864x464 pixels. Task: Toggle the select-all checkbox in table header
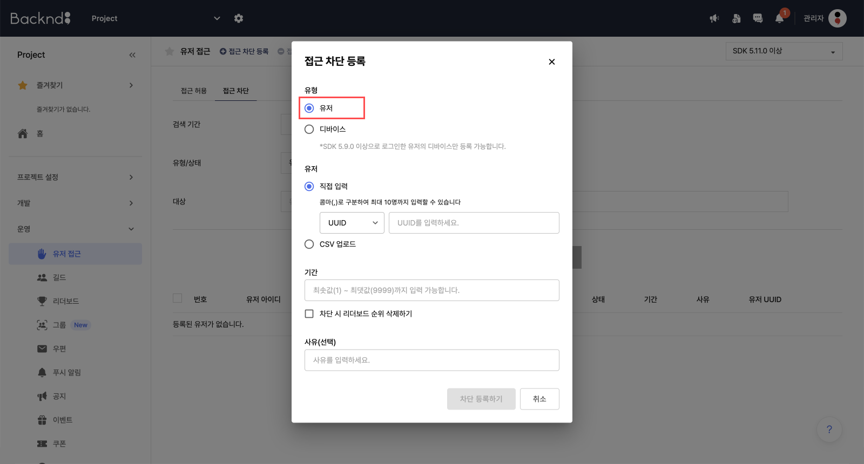click(x=177, y=298)
